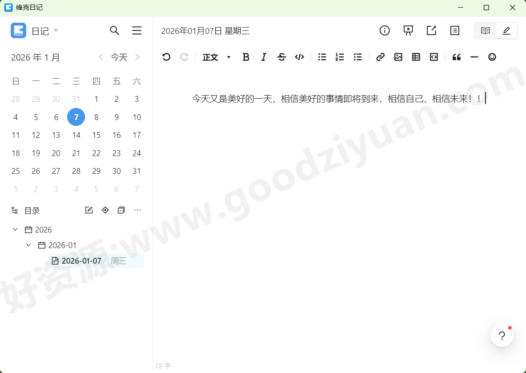Open the 日记 title dropdown
This screenshot has height=373, width=526.
(56, 30)
